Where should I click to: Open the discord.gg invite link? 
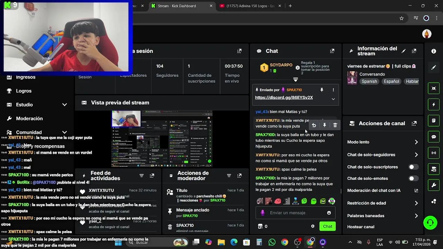[x=284, y=98]
